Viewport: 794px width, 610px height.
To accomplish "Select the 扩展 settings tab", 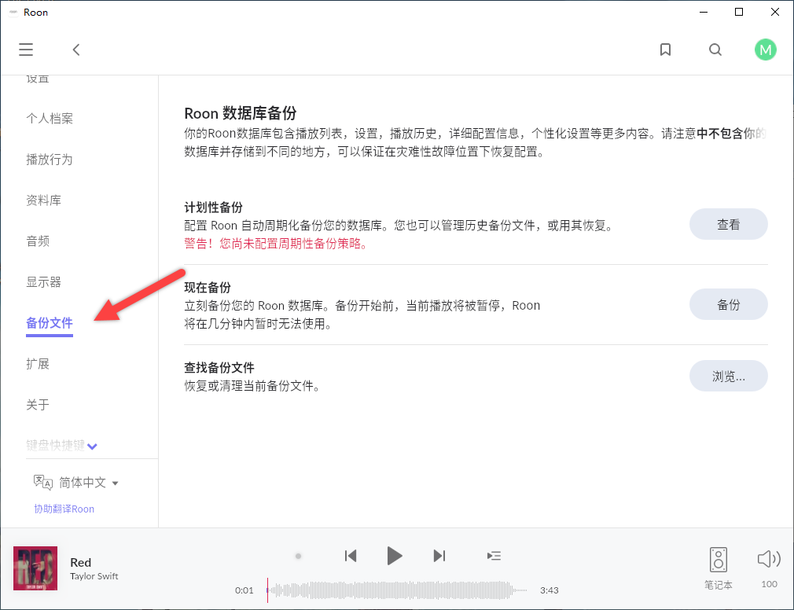I will point(38,364).
